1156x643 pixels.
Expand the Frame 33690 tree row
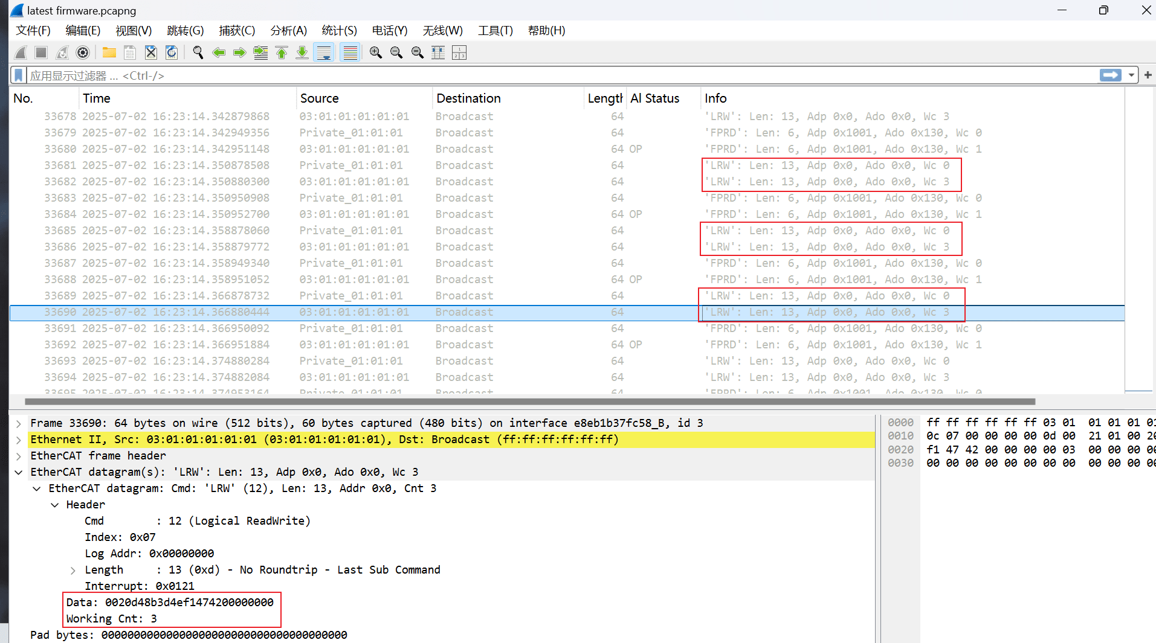[x=19, y=423]
